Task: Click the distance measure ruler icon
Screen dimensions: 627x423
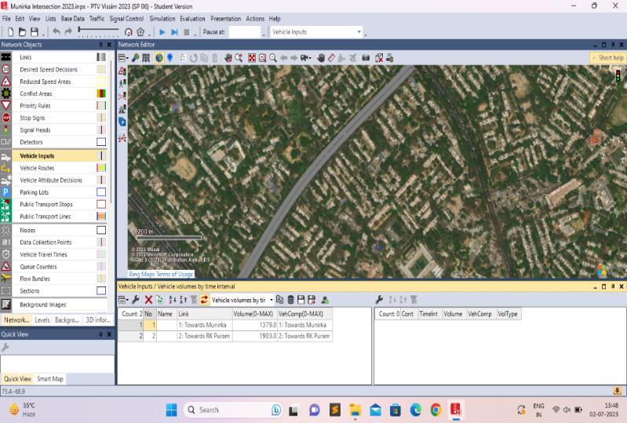Action: point(331,58)
